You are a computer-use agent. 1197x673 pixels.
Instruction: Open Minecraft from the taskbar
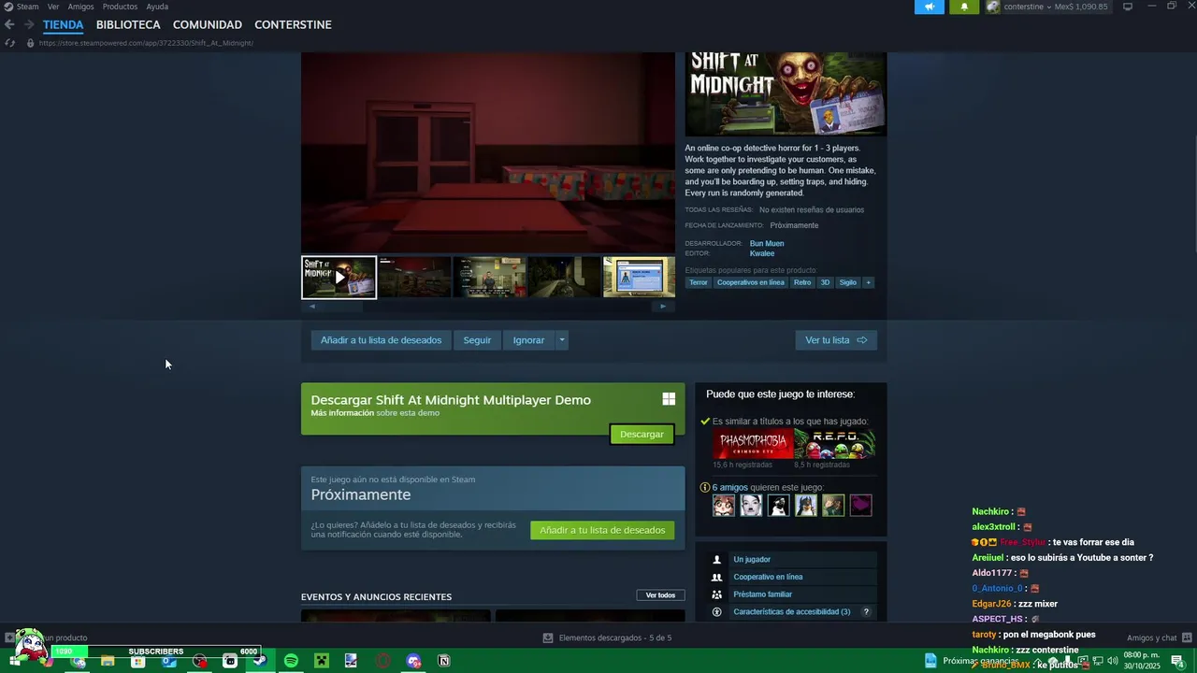point(321,661)
